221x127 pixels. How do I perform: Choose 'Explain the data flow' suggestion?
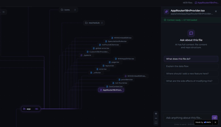point(191,66)
